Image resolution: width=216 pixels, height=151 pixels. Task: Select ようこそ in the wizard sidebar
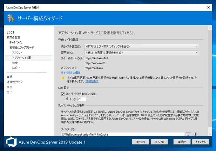pos(10,32)
